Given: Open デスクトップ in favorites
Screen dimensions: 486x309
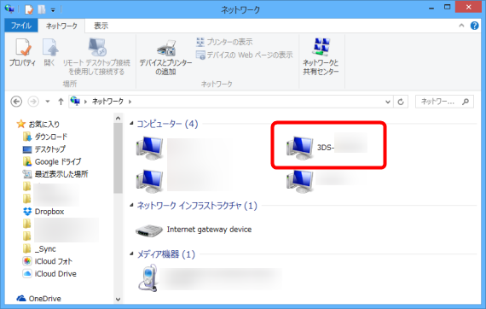Looking at the screenshot, I should [44, 149].
